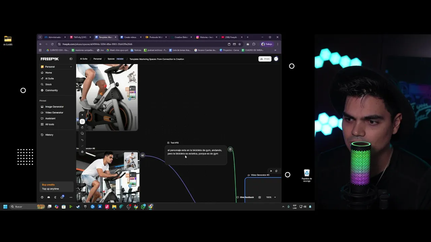Click the redo arrow in canvas toolbar
The image size is (431, 242).
point(82,146)
